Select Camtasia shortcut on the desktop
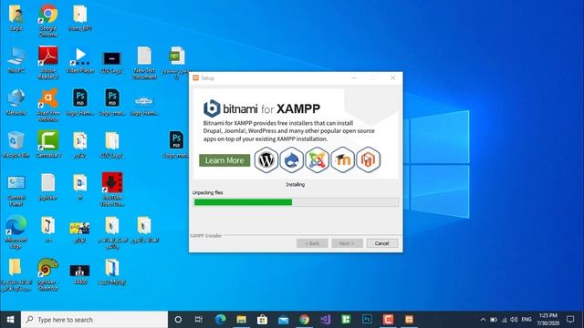 tap(48, 144)
